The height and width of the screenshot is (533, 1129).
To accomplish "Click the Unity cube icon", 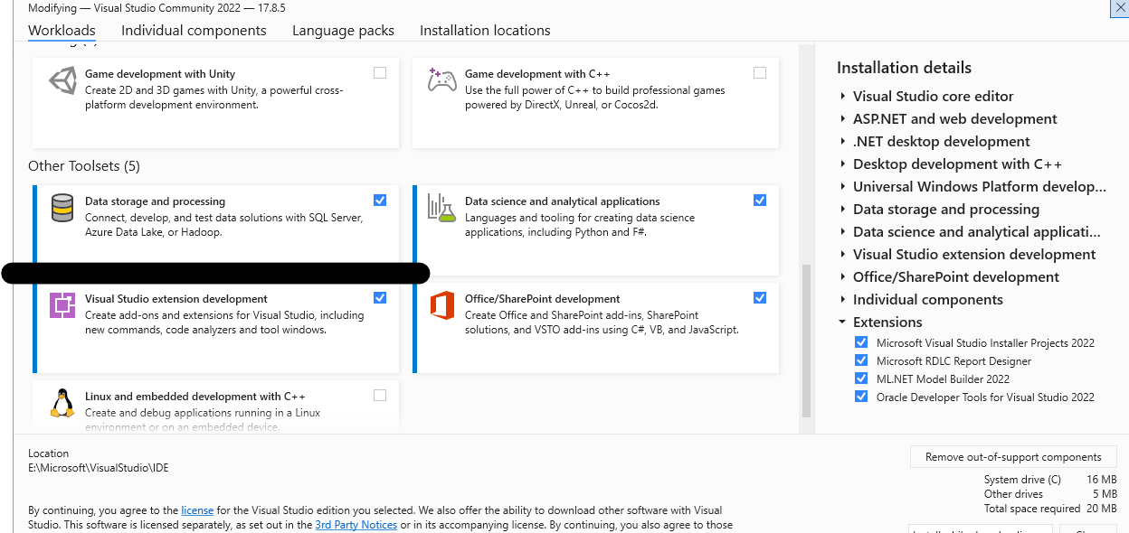I will pos(62,80).
